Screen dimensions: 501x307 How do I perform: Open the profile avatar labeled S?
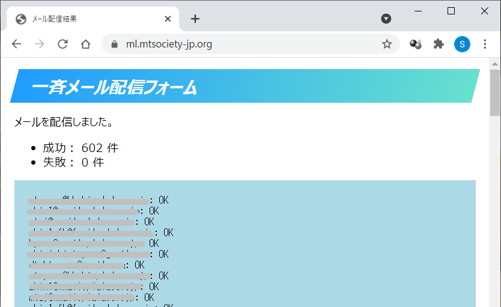coord(462,44)
